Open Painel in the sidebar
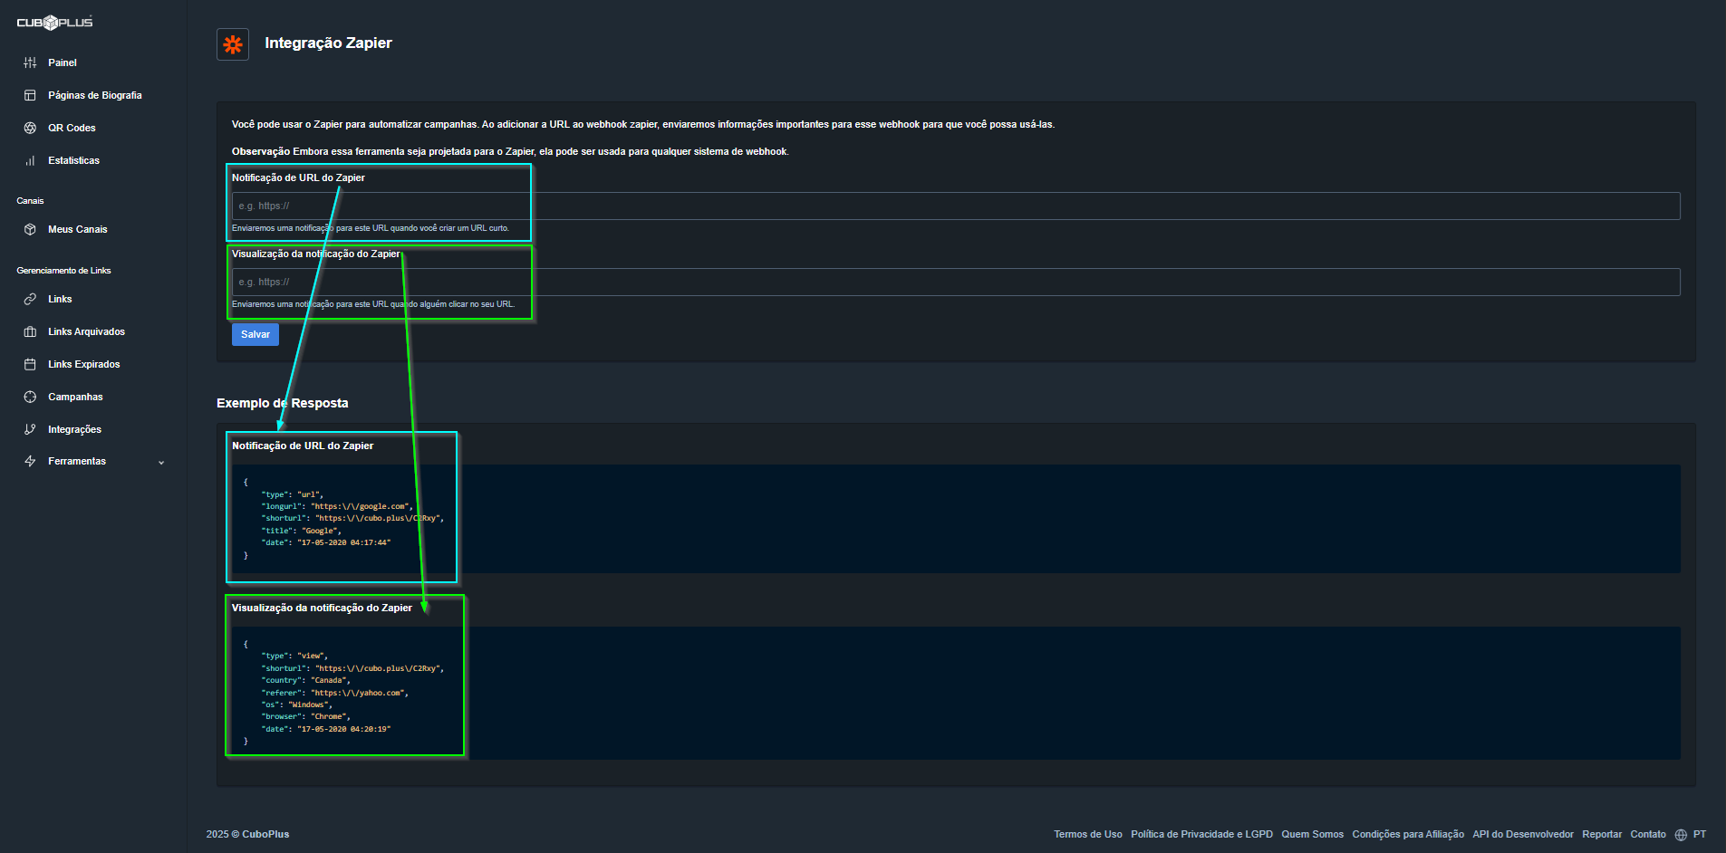This screenshot has width=1726, height=853. 63,62
